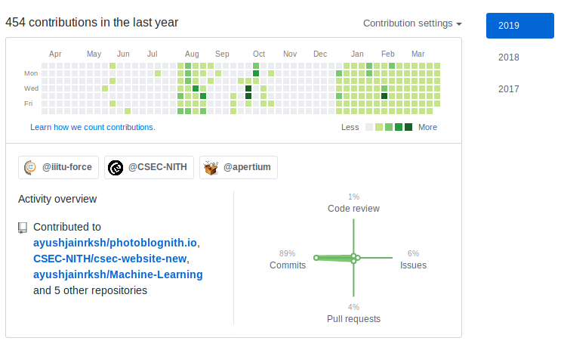Click the apertium organization avatar icon
Viewport: 561px width, 344px height.
click(x=211, y=168)
